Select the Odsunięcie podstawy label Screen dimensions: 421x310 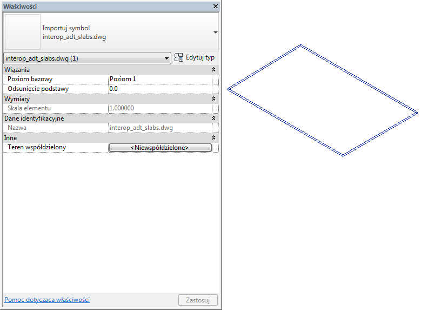[38, 89]
